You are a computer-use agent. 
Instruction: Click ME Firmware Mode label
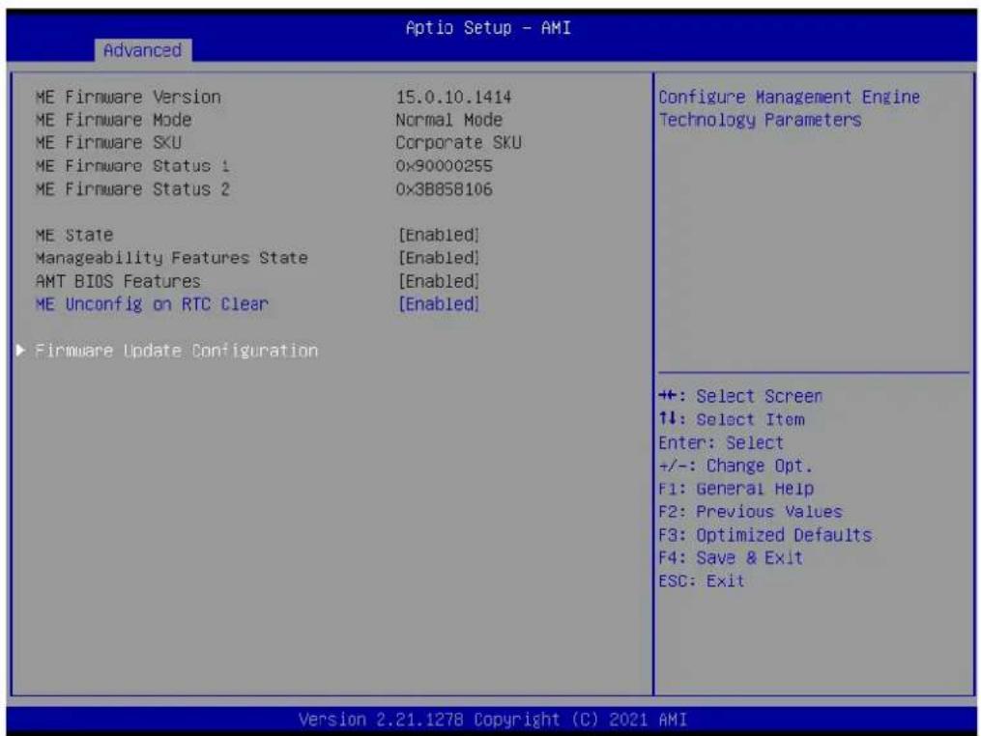(113, 120)
